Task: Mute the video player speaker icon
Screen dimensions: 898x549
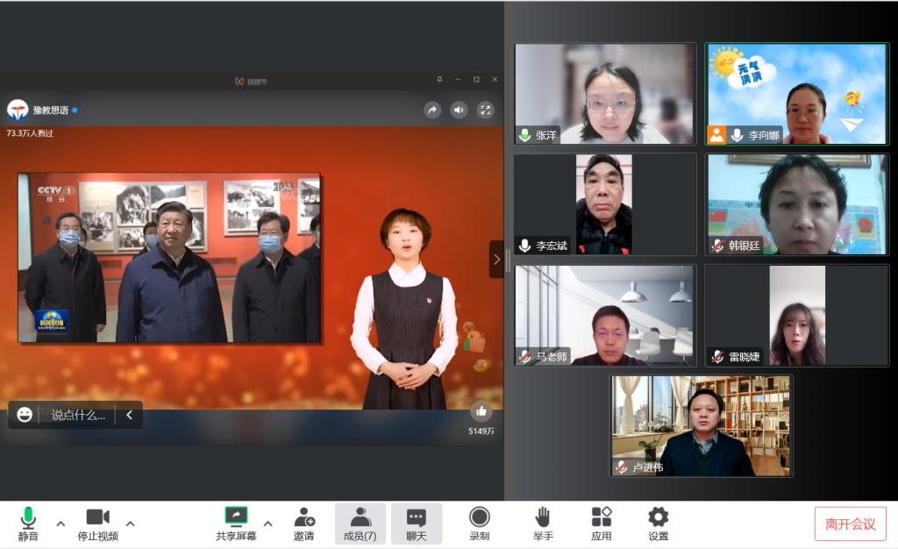Action: tap(459, 110)
